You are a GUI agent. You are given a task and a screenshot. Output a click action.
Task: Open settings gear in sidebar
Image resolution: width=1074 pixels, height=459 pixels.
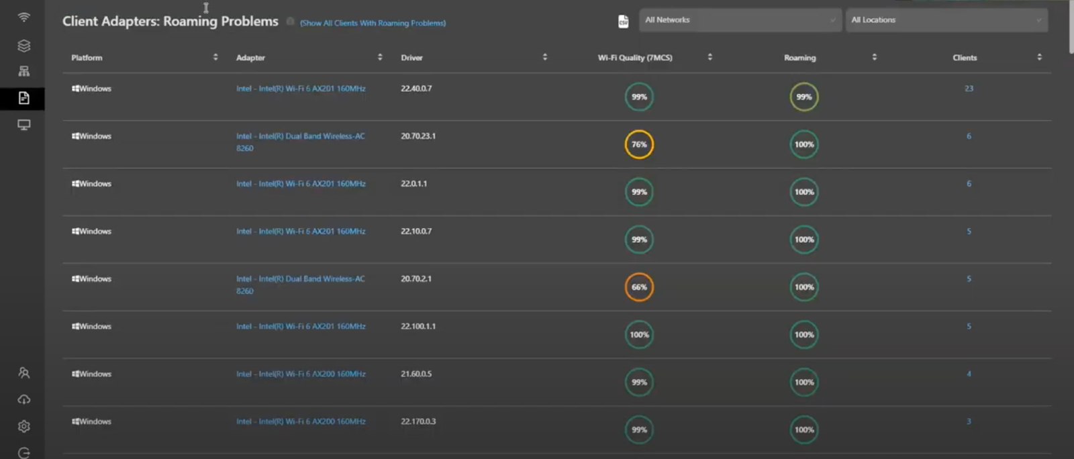[24, 426]
